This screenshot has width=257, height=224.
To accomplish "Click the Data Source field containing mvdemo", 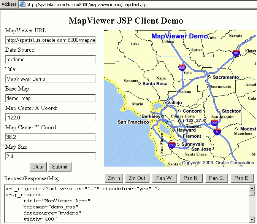I will [51, 59].
